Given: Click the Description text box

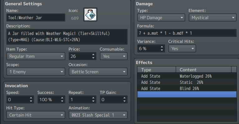Looking at the screenshot, I should (x=67, y=37).
